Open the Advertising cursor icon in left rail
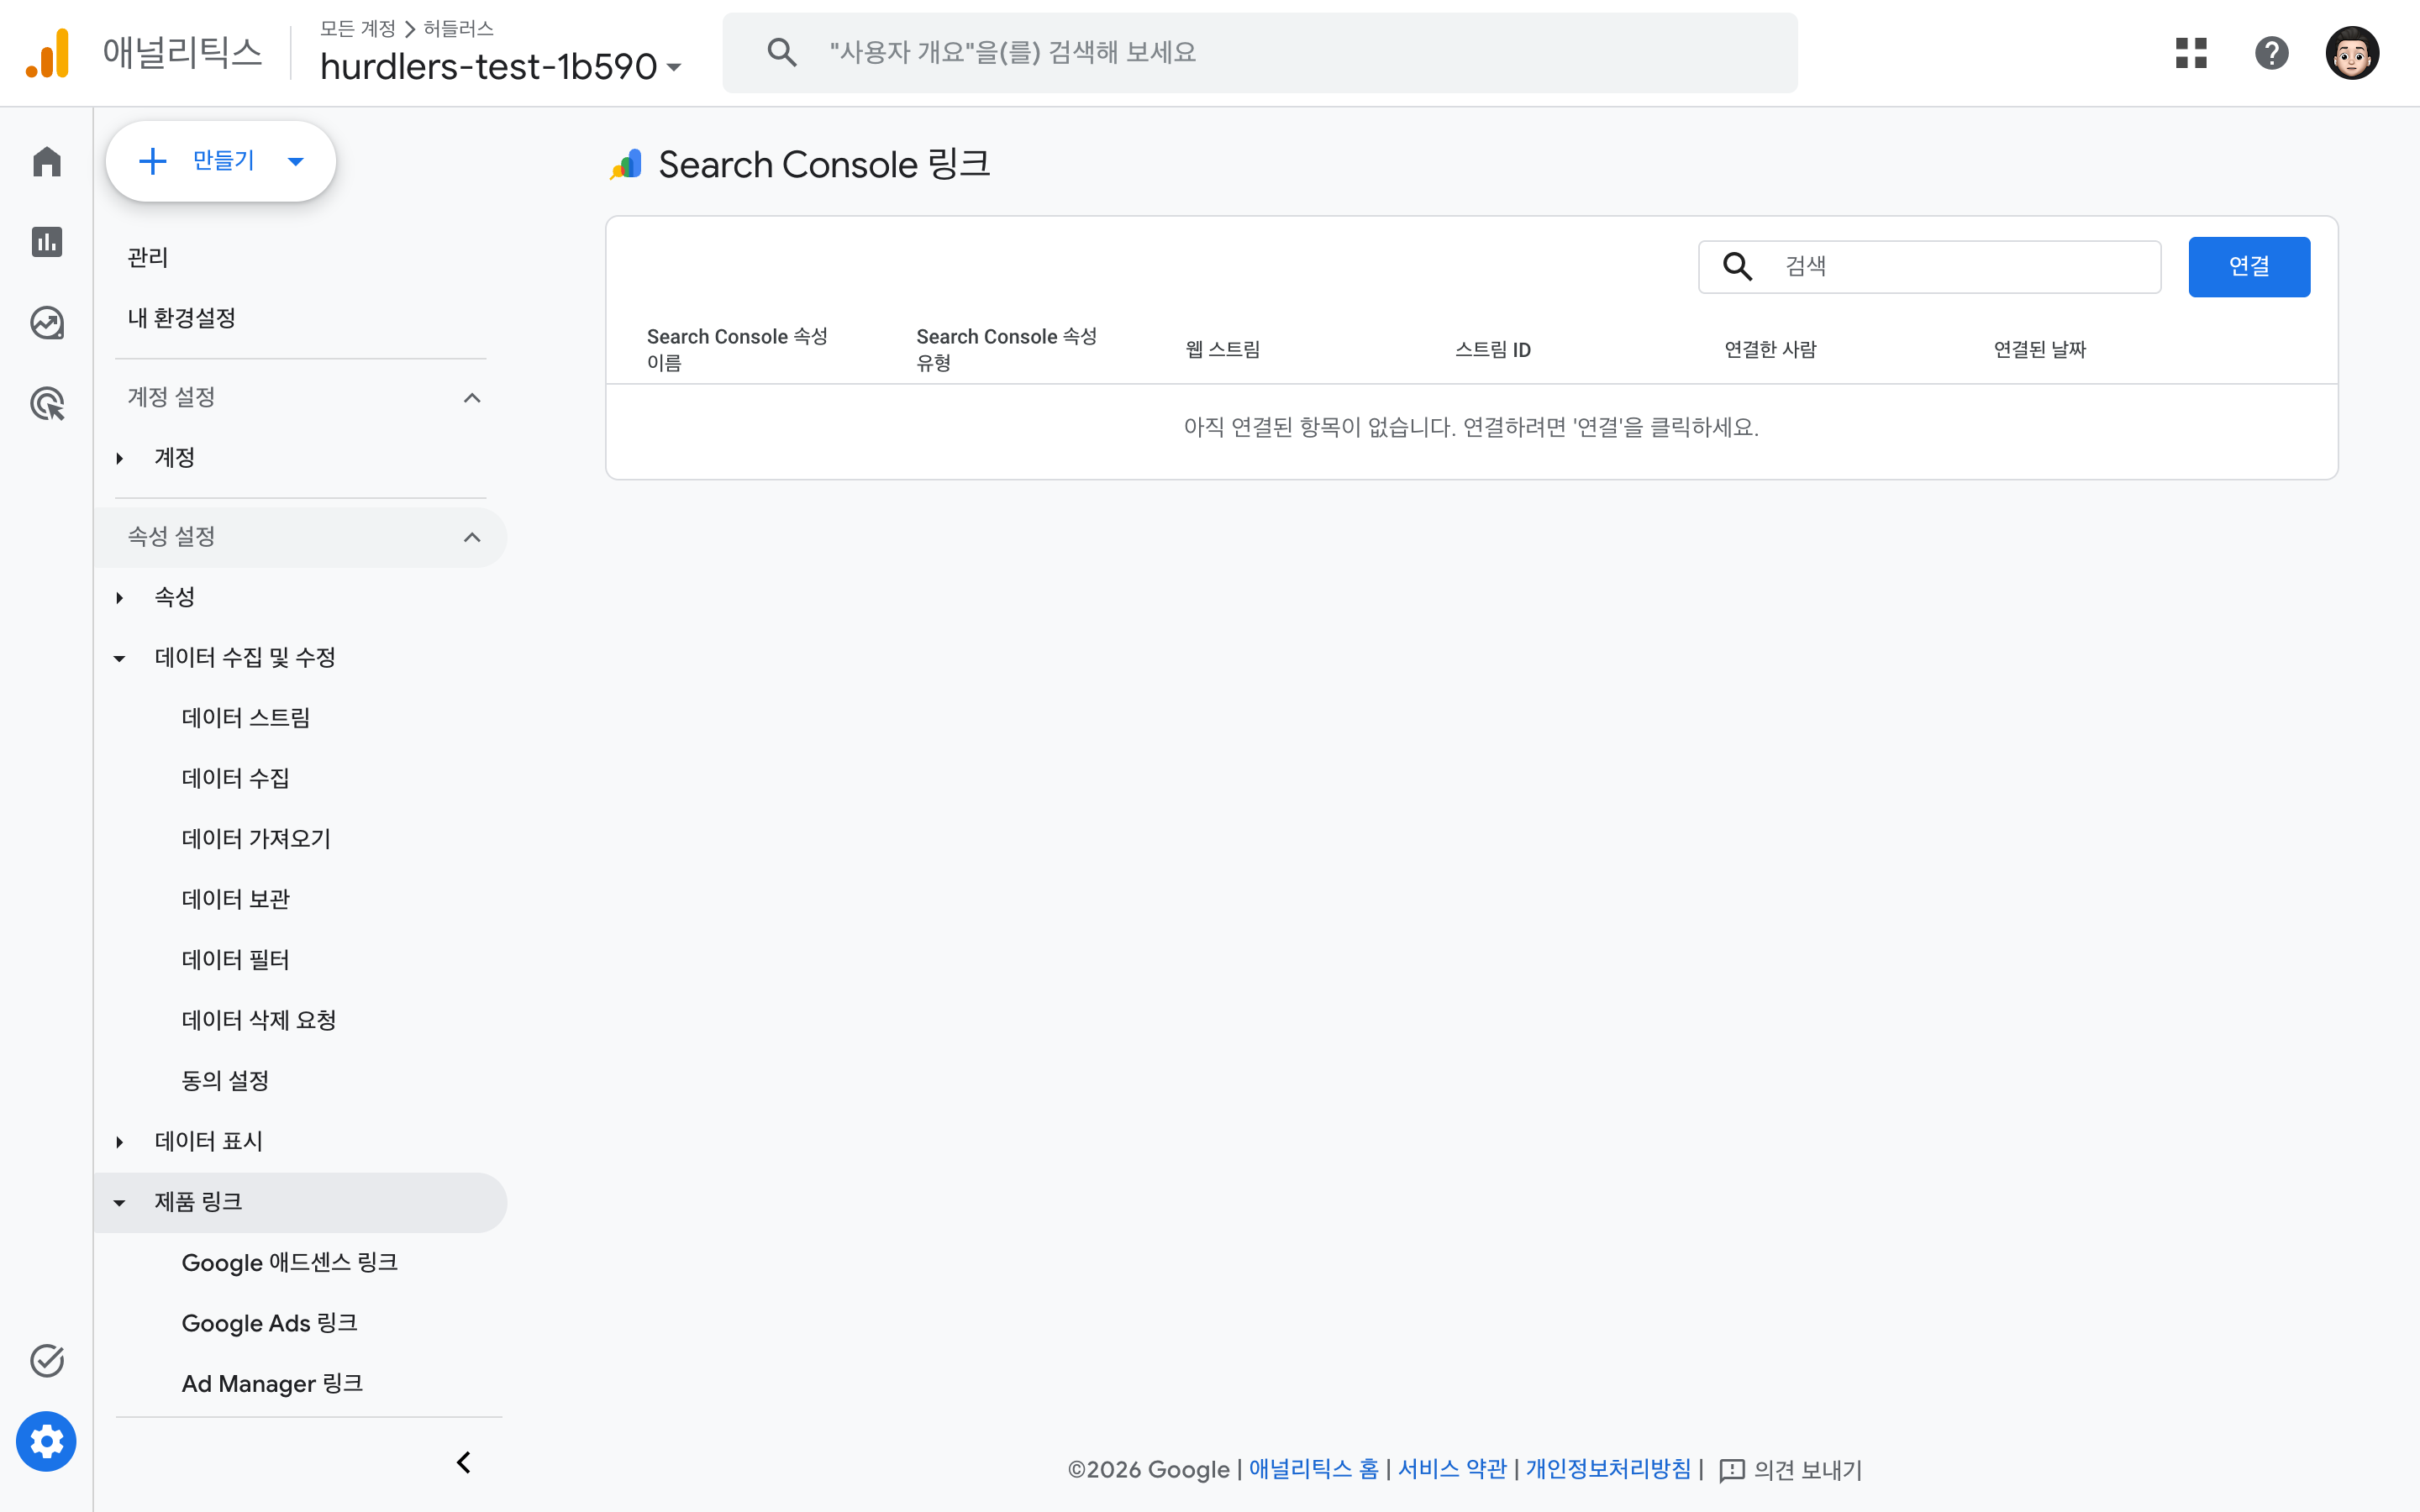Screen dimensions: 2420x1512 coord(47,404)
